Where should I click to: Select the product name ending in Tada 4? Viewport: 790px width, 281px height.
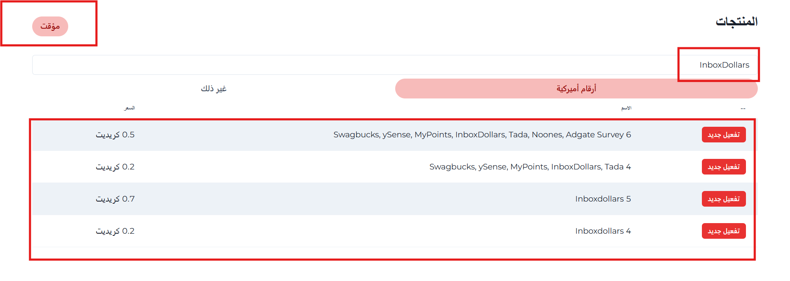(x=530, y=167)
